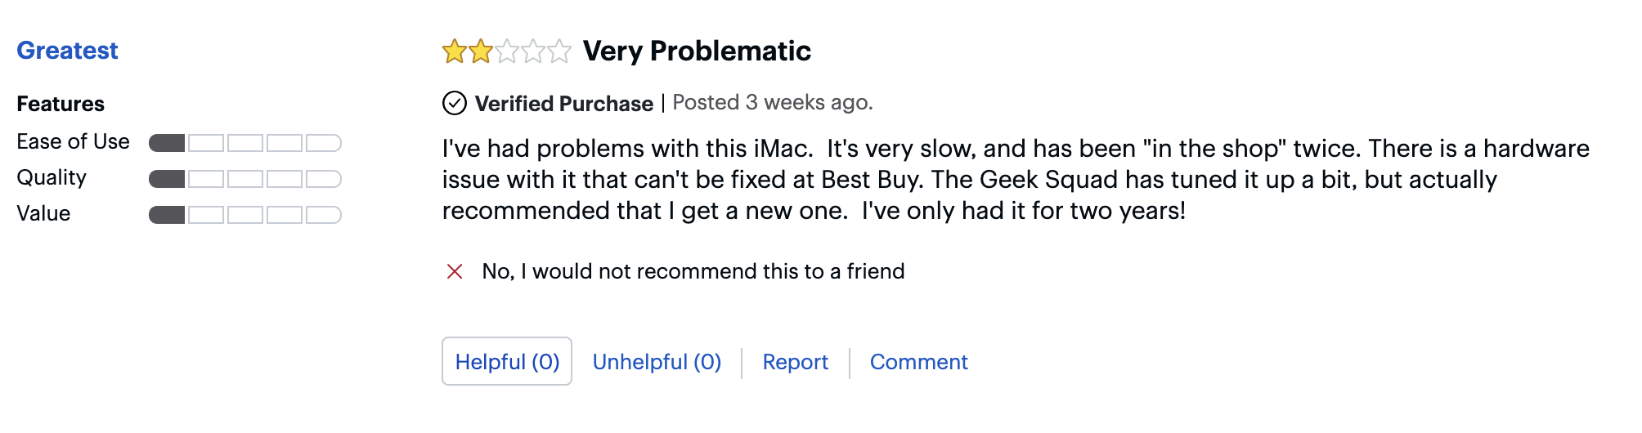Click the Value rating bar
This screenshot has height=433, width=1642.
click(245, 215)
